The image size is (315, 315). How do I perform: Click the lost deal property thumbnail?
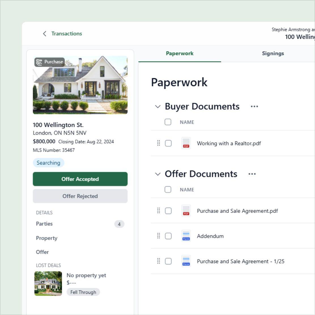coord(48,284)
